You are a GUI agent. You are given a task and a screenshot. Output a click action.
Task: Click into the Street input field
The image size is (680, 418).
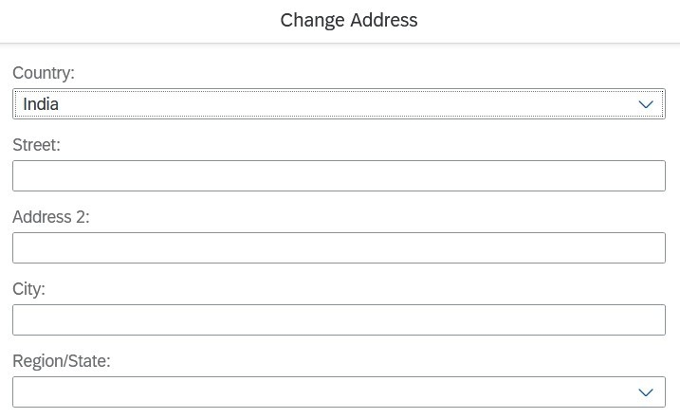[x=339, y=176]
